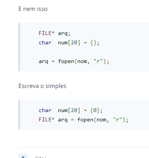Image resolution: width=149 pixels, height=158 pixels.
Task: Click the '{0}' initializer in second code block
Action: click(95, 111)
